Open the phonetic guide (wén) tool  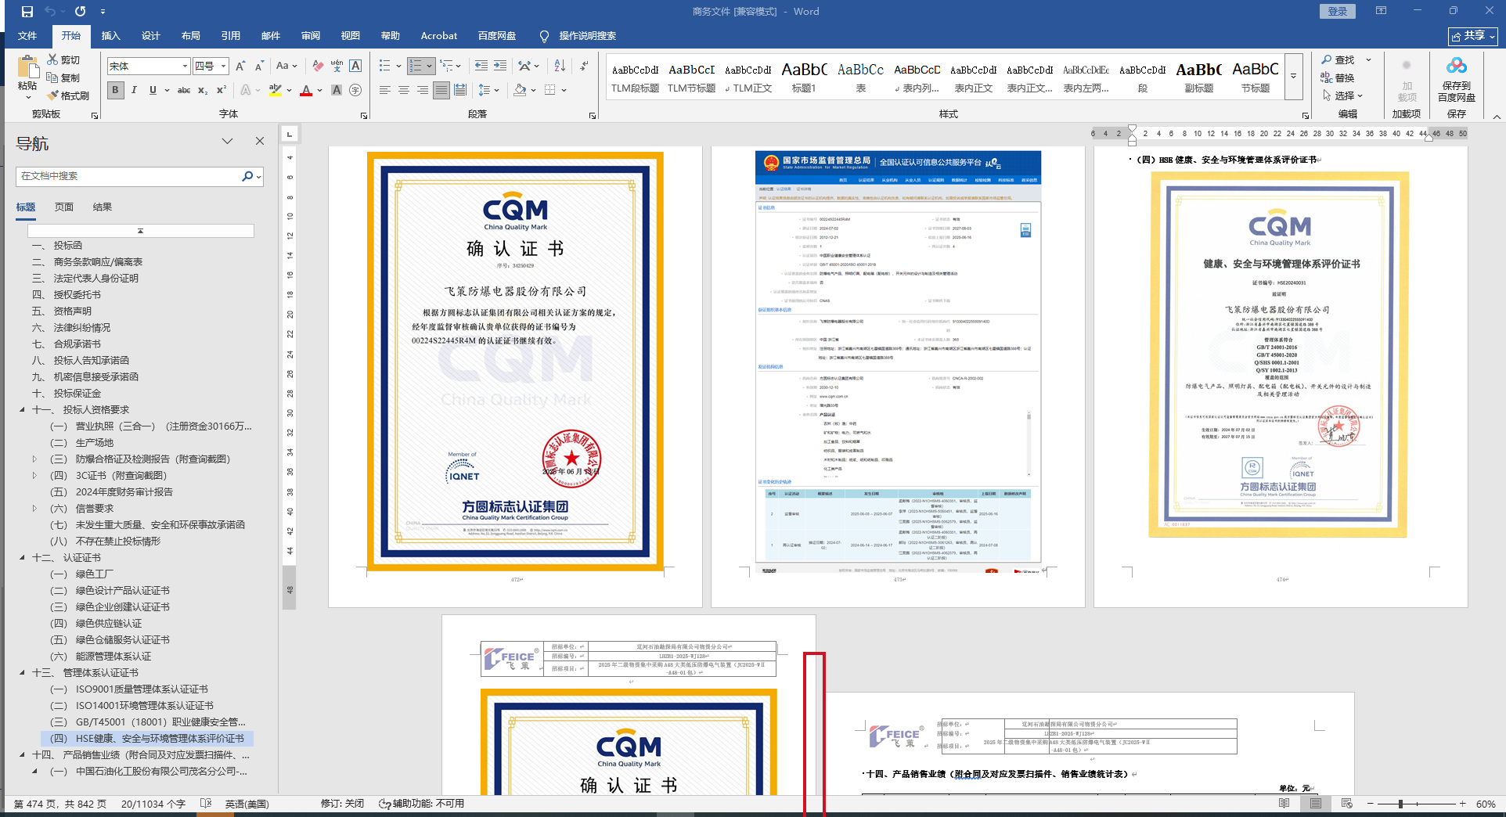337,67
